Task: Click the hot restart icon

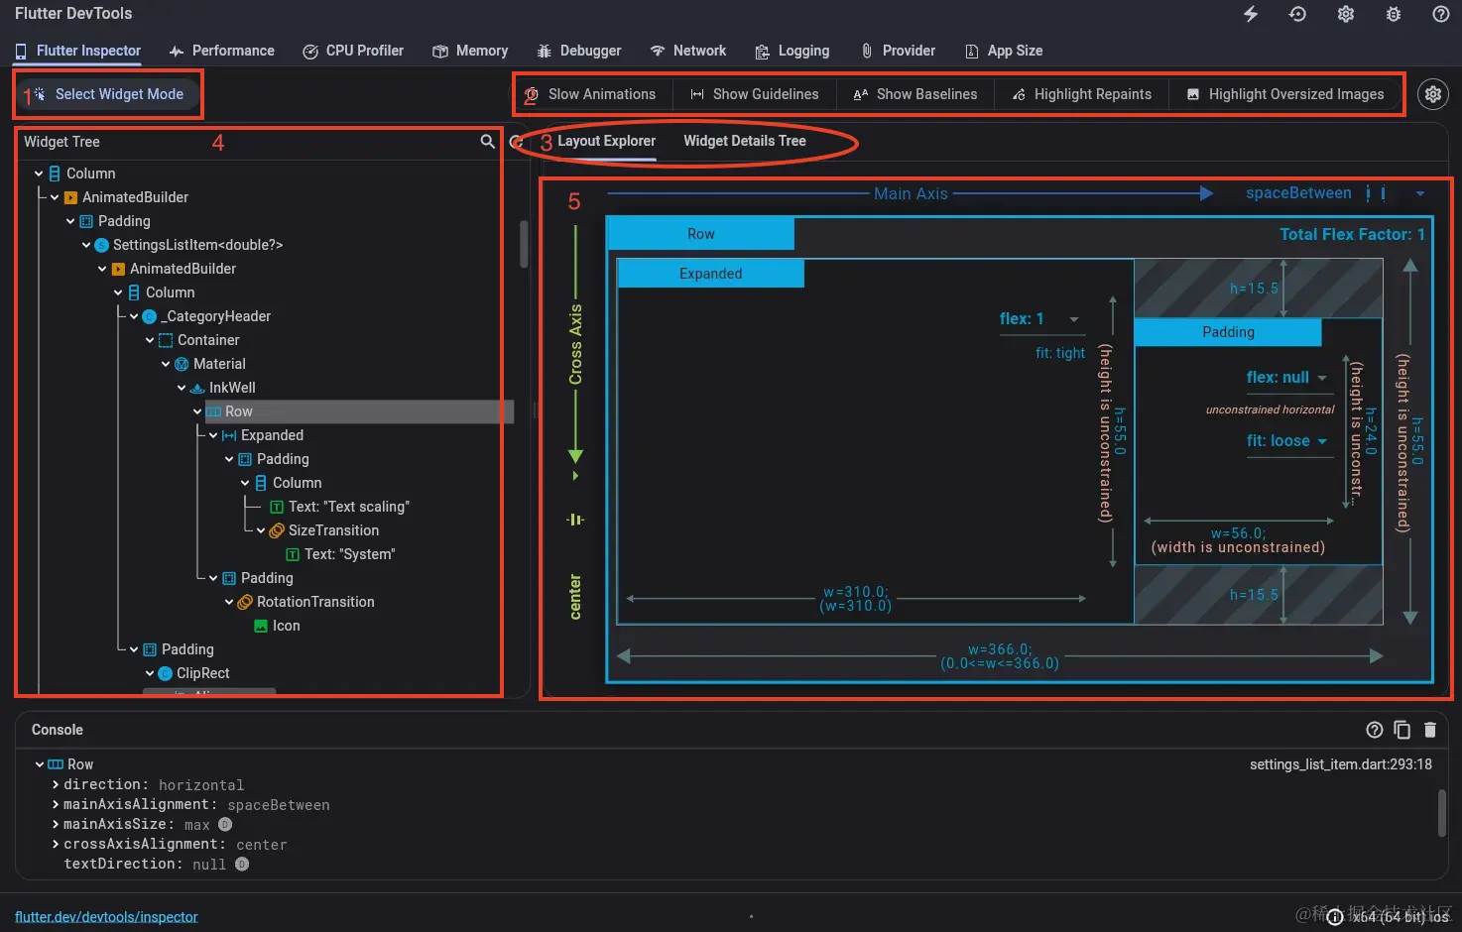Action: point(1297,14)
